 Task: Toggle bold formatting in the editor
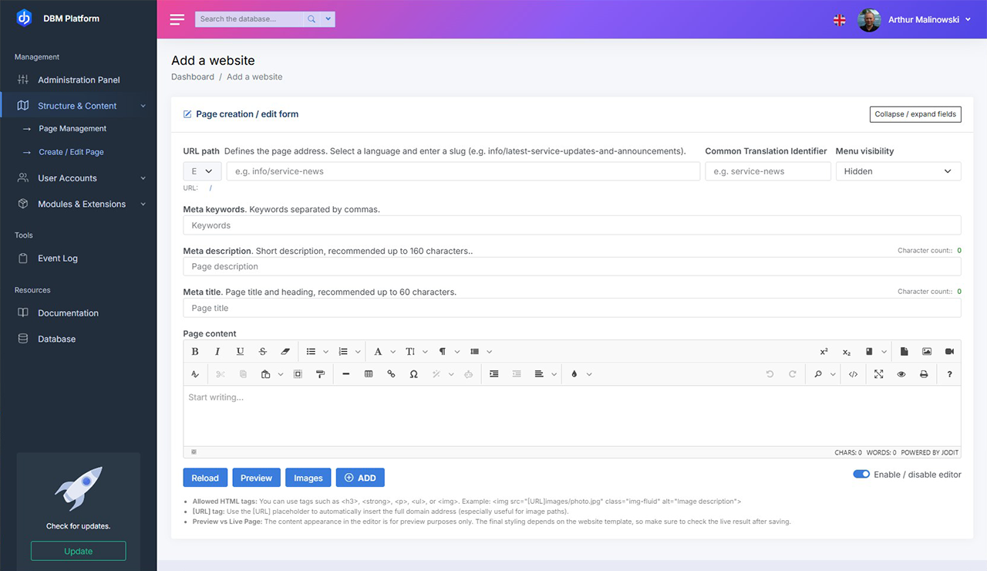[x=195, y=351]
